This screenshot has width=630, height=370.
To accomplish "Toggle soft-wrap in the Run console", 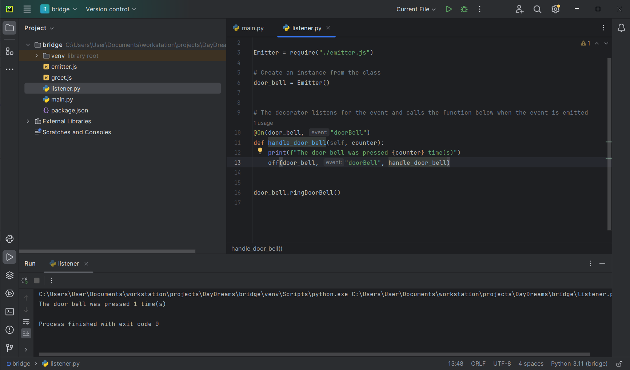I will tap(26, 322).
